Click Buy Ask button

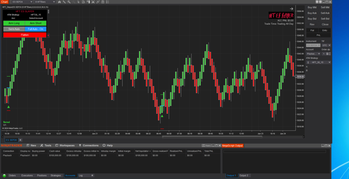click(x=312, y=13)
